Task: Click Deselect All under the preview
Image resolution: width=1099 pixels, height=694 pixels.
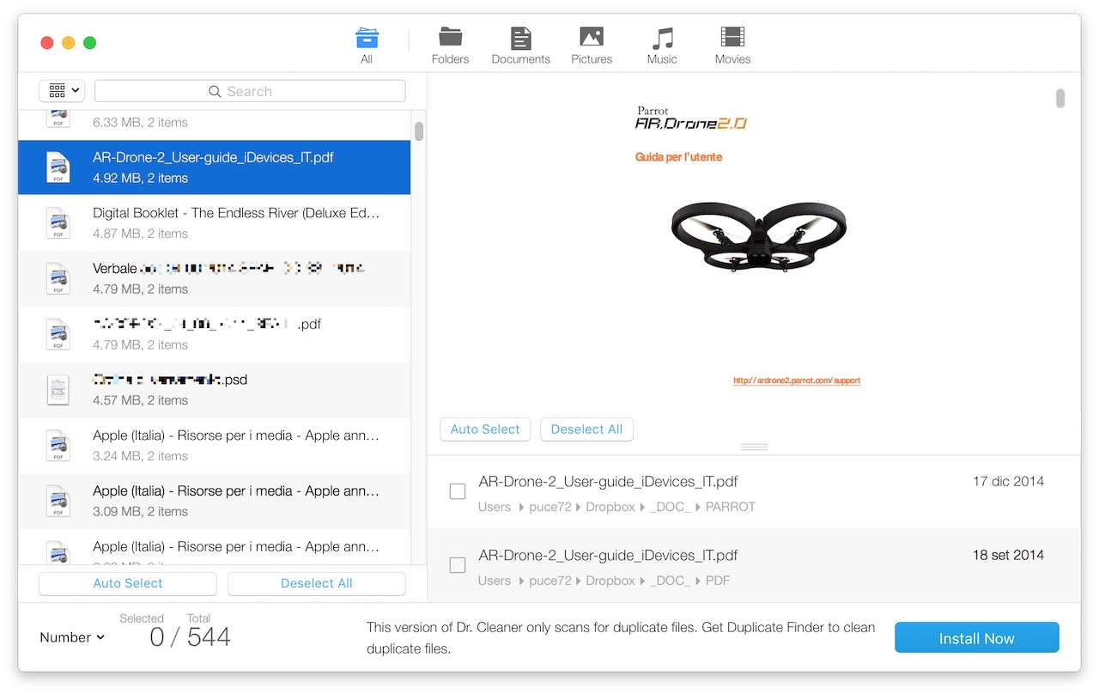Action: tap(586, 429)
